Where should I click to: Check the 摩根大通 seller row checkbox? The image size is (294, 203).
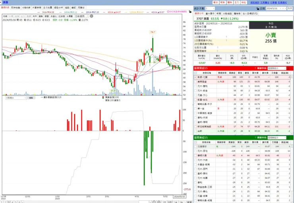pos(195,155)
